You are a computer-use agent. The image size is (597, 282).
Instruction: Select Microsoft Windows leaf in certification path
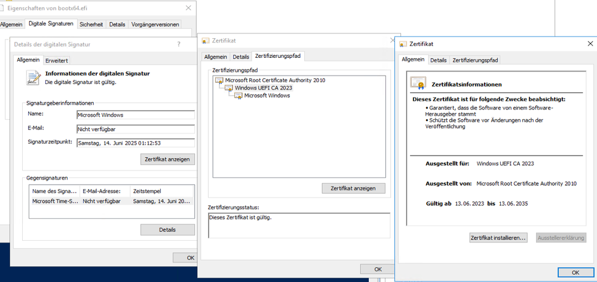(x=267, y=96)
